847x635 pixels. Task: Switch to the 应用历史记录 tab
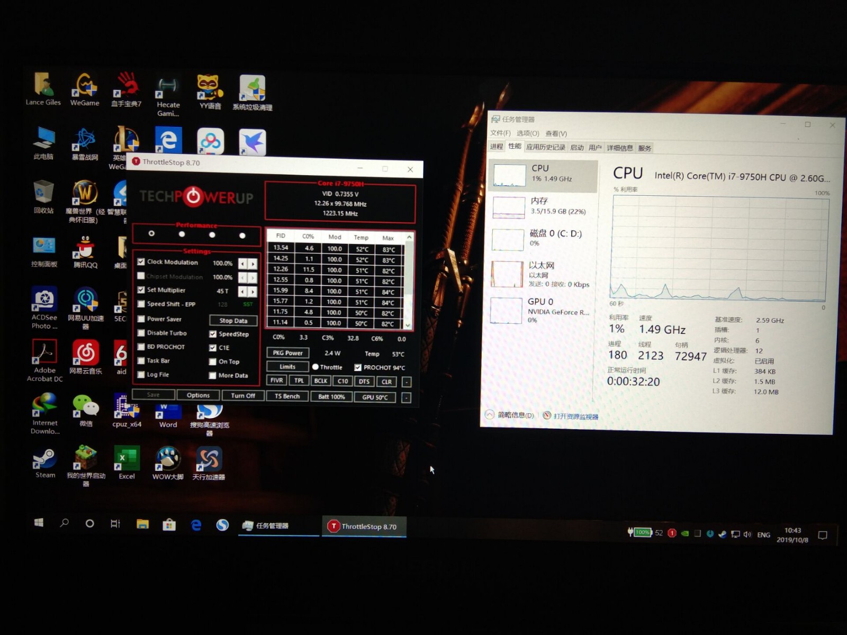546,147
